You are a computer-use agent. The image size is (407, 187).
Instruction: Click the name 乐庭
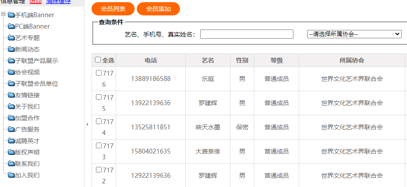[208, 79]
